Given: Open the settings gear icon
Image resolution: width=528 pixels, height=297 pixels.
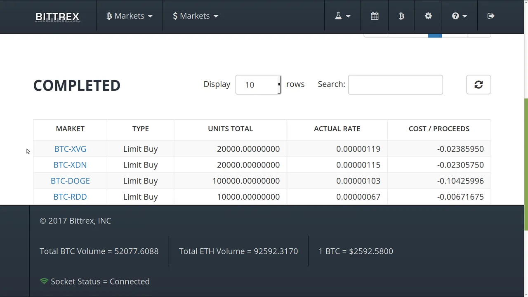Looking at the screenshot, I should pyautogui.click(x=428, y=16).
